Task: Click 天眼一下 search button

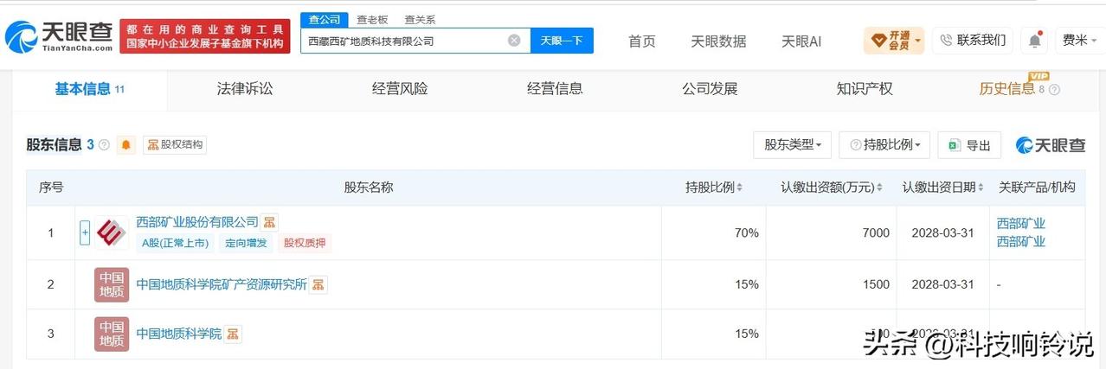Action: pos(562,41)
